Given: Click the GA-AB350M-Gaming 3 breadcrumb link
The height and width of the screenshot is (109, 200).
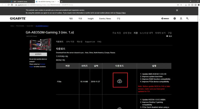Looking at the screenshot, I should tap(42, 26).
